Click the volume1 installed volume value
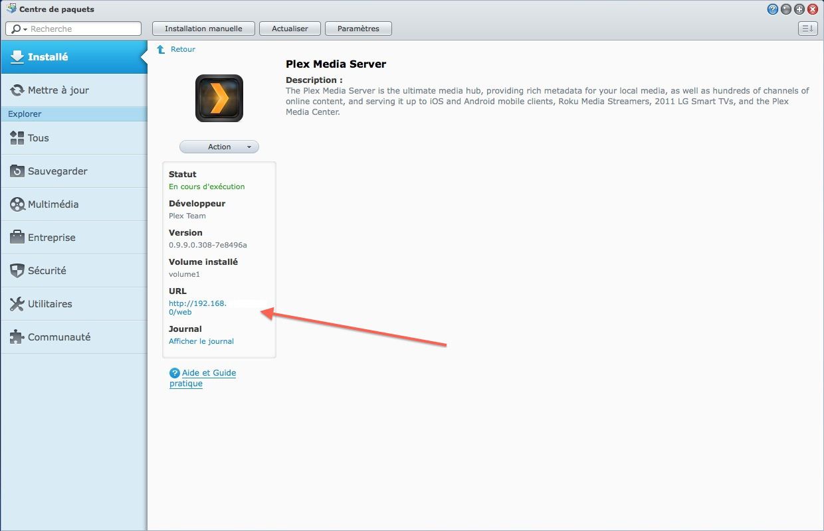 click(184, 274)
